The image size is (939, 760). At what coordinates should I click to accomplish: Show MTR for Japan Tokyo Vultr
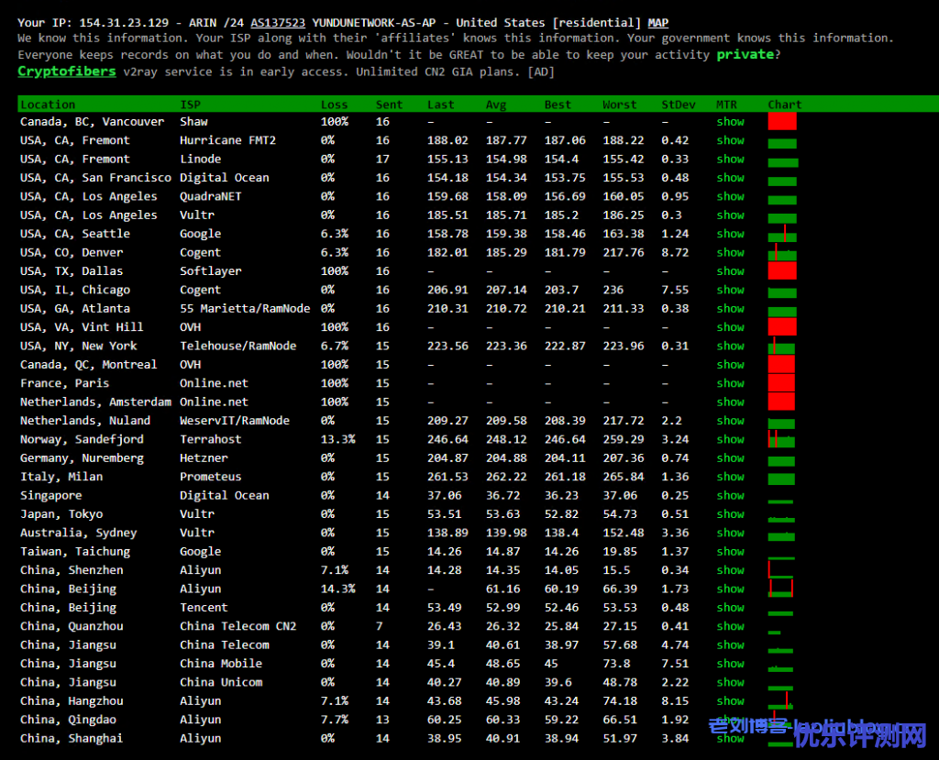(x=730, y=514)
